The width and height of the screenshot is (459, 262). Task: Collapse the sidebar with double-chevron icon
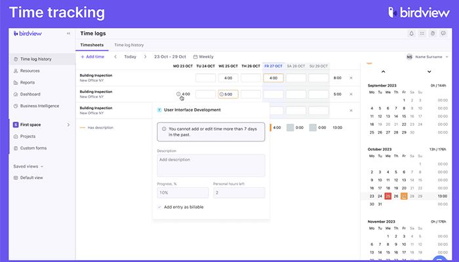(68, 33)
